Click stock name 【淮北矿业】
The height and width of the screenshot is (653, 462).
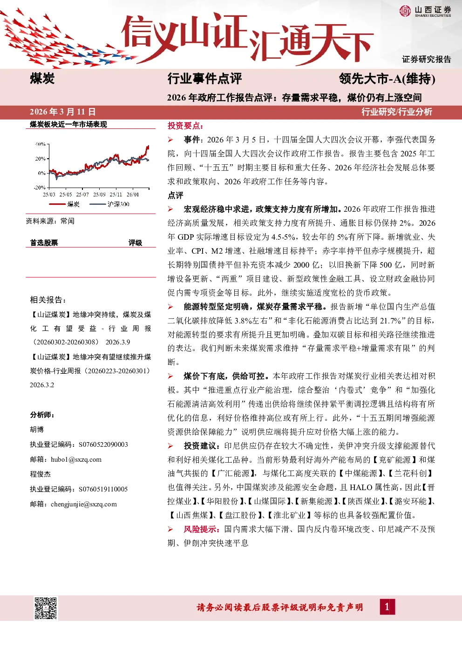[289, 515]
